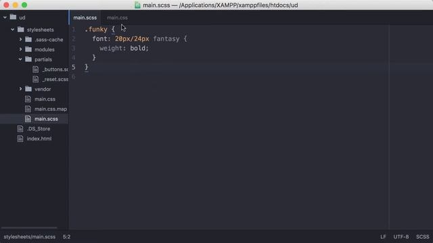Select the ud project root
This screenshot has height=243, width=433.
[x=22, y=18]
